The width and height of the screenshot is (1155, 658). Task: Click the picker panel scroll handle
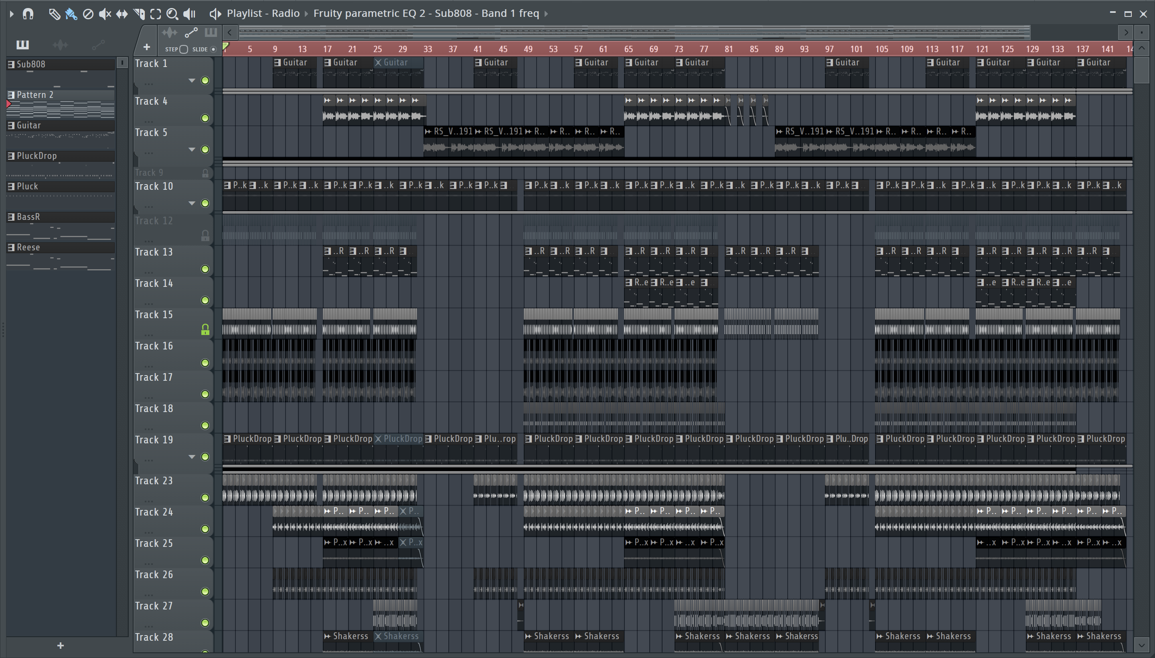coord(122,63)
